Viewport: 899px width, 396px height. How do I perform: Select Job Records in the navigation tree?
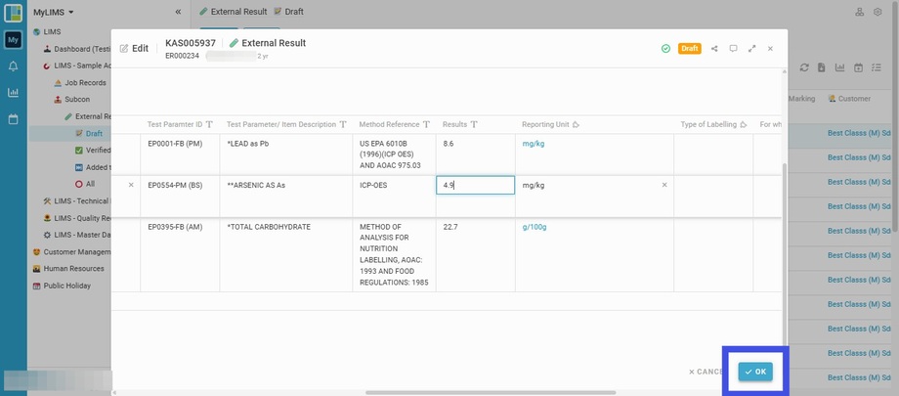click(x=85, y=83)
